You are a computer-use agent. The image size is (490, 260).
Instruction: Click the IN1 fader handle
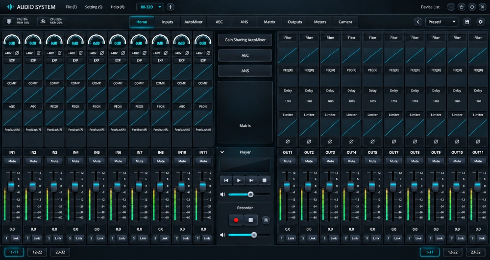pos(11,187)
